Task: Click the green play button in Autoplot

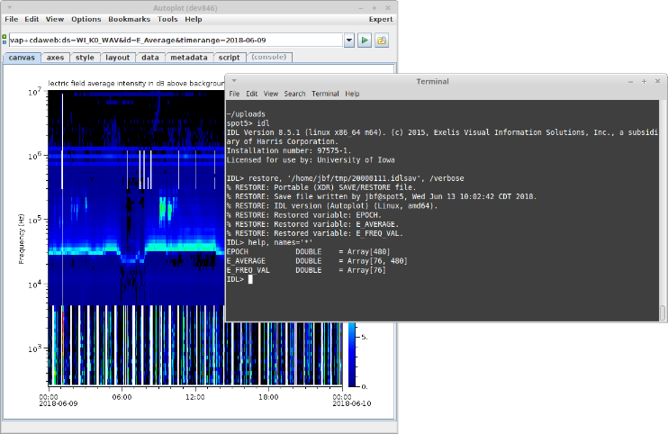Action: [x=365, y=41]
